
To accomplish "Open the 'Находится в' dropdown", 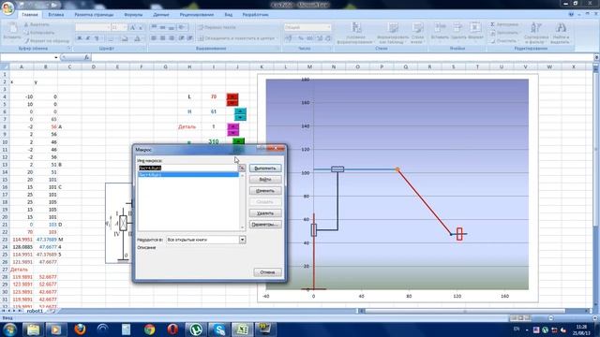I will tap(242, 240).
